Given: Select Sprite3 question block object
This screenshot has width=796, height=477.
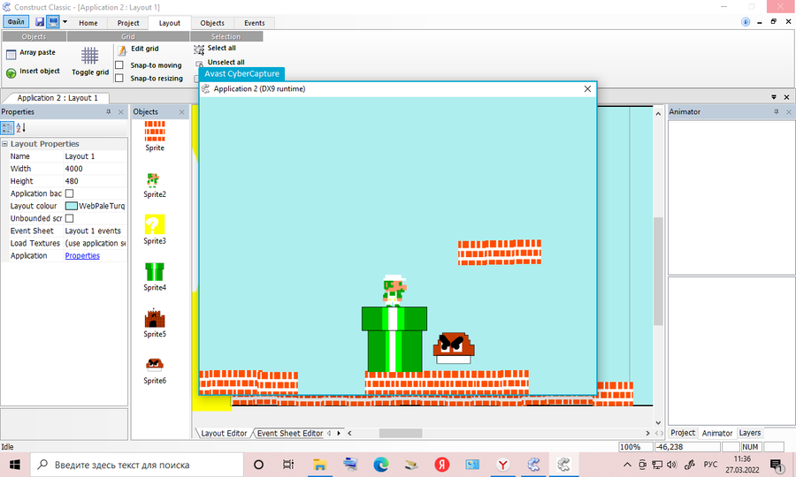Looking at the screenshot, I should click(x=154, y=230).
